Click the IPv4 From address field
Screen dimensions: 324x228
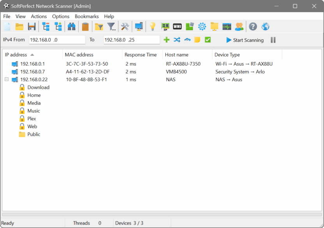pyautogui.click(x=57, y=40)
